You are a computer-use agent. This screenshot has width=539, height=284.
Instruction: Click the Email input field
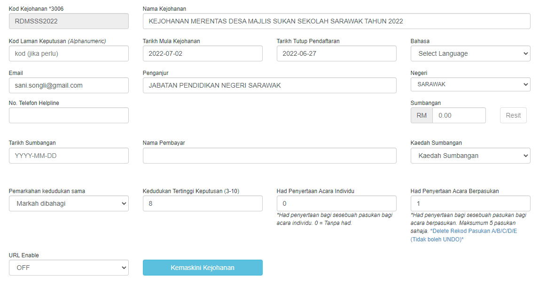[x=69, y=85]
